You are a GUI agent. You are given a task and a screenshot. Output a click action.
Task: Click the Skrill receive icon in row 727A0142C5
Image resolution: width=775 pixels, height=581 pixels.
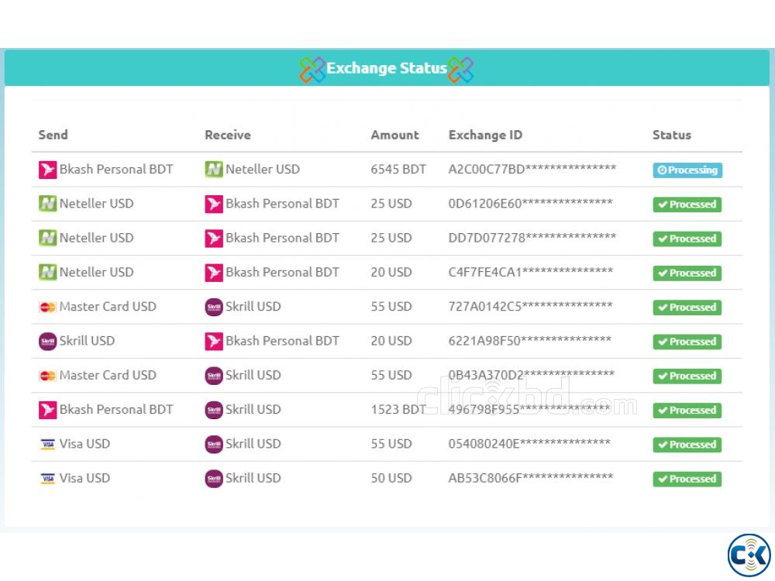214,307
